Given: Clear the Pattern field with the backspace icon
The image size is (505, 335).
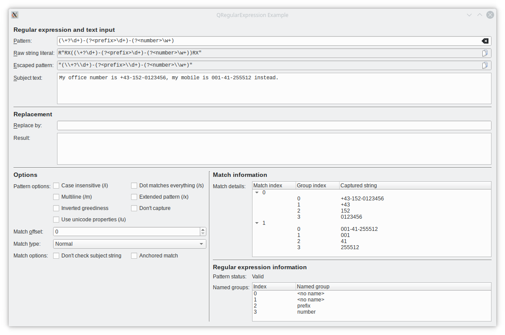Looking at the screenshot, I should click(x=485, y=41).
